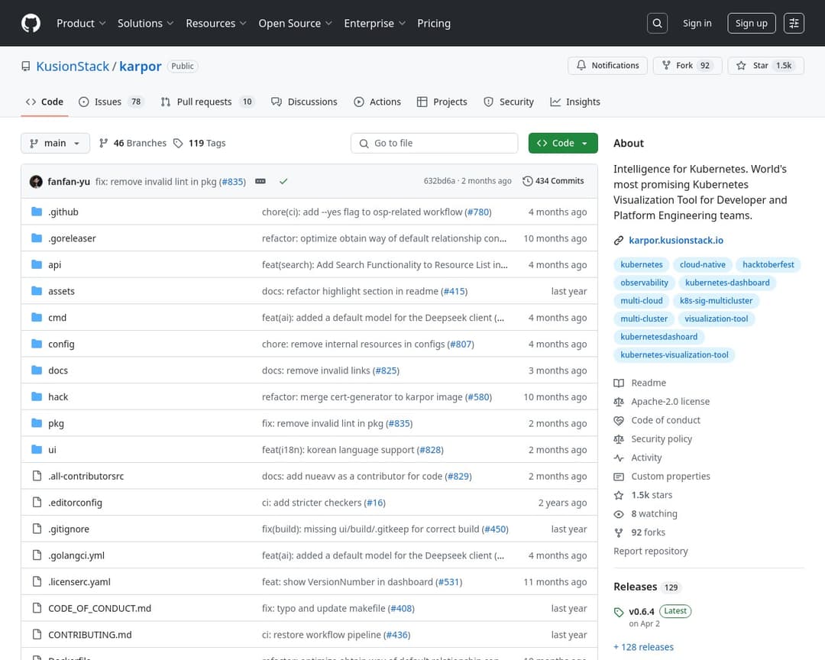Open the Security policy link
The image size is (825, 660).
662,439
